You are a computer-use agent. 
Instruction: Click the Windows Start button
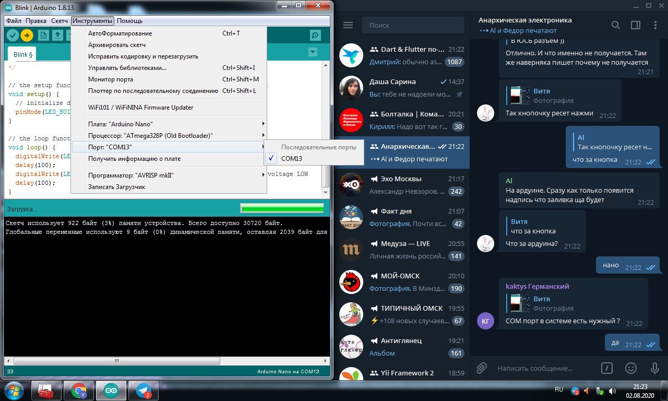click(x=14, y=391)
